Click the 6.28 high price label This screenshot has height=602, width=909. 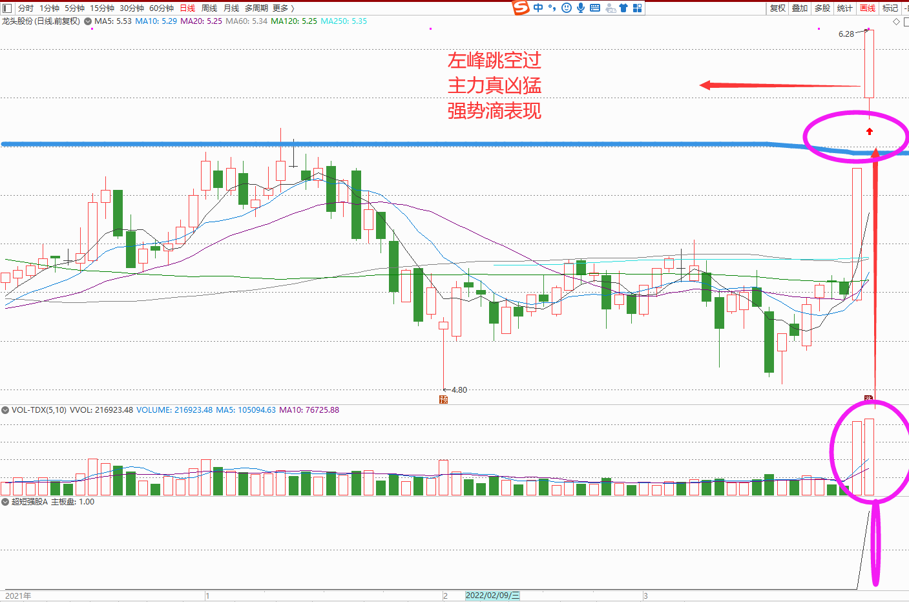tap(846, 34)
